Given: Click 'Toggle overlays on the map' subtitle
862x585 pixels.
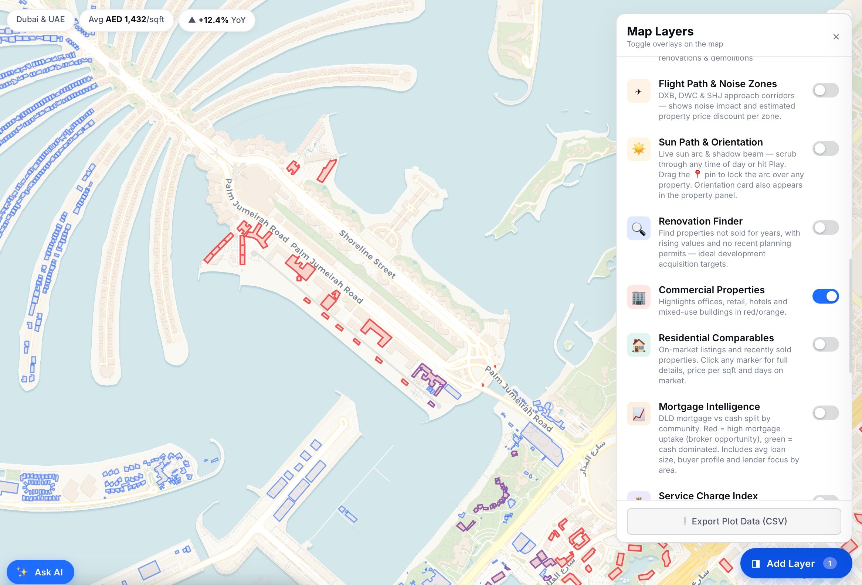Looking at the screenshot, I should tap(675, 44).
